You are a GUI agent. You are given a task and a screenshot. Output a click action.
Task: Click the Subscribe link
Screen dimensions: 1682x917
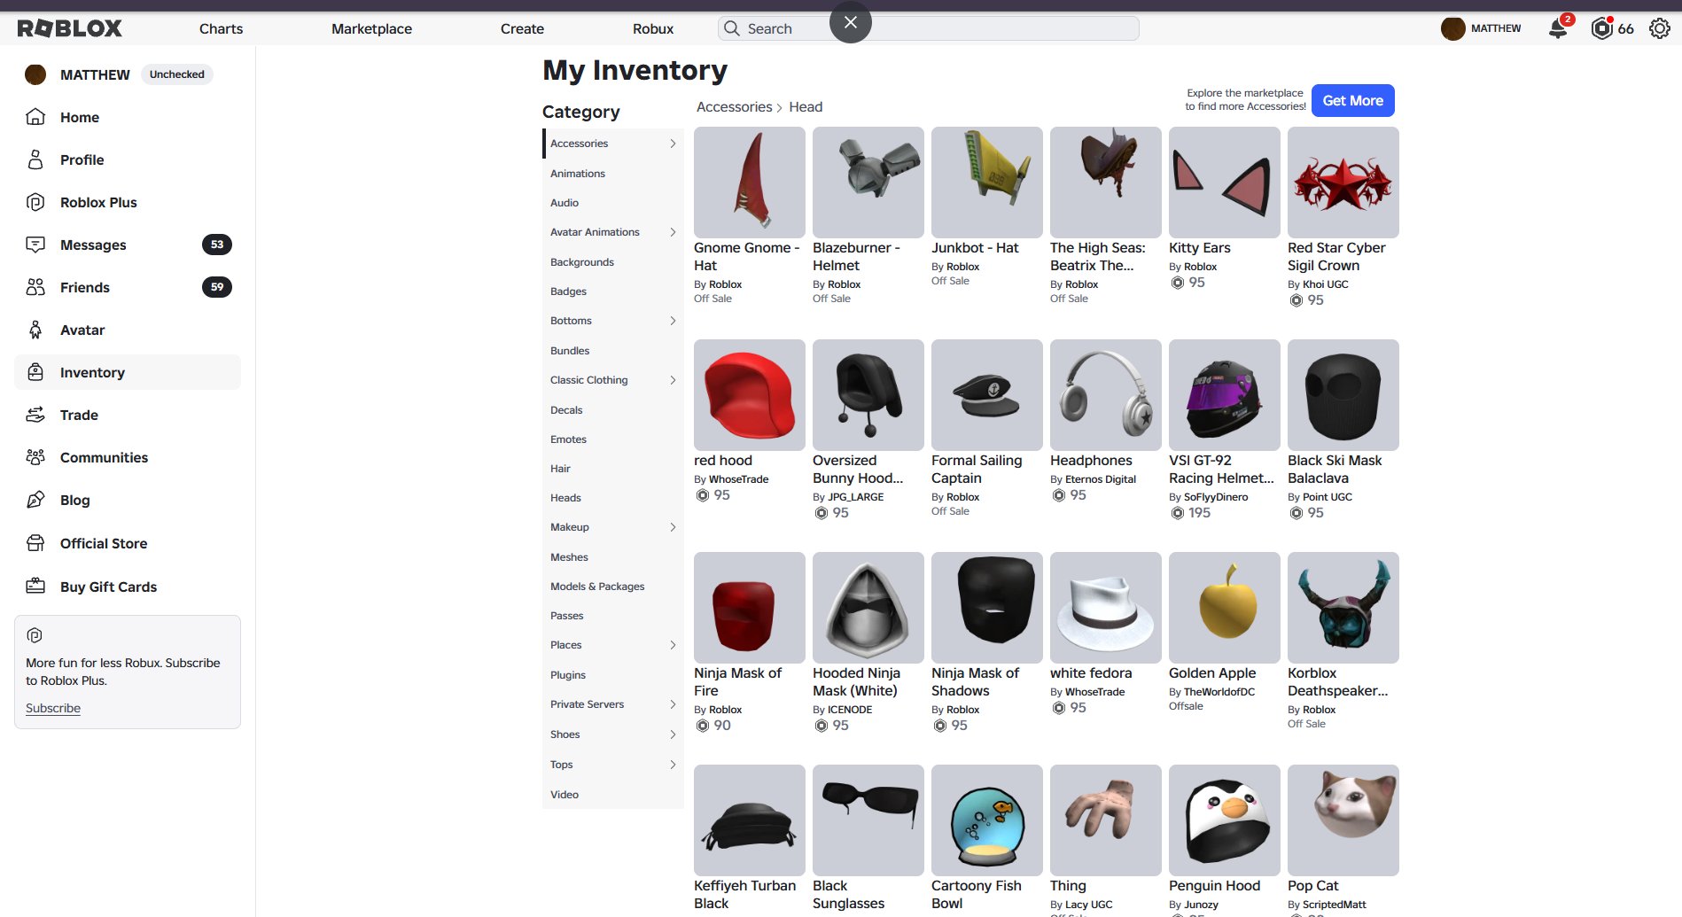click(x=53, y=708)
